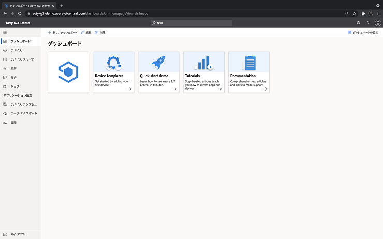Click the pencil 編集 button
383x239 pixels.
[86, 32]
